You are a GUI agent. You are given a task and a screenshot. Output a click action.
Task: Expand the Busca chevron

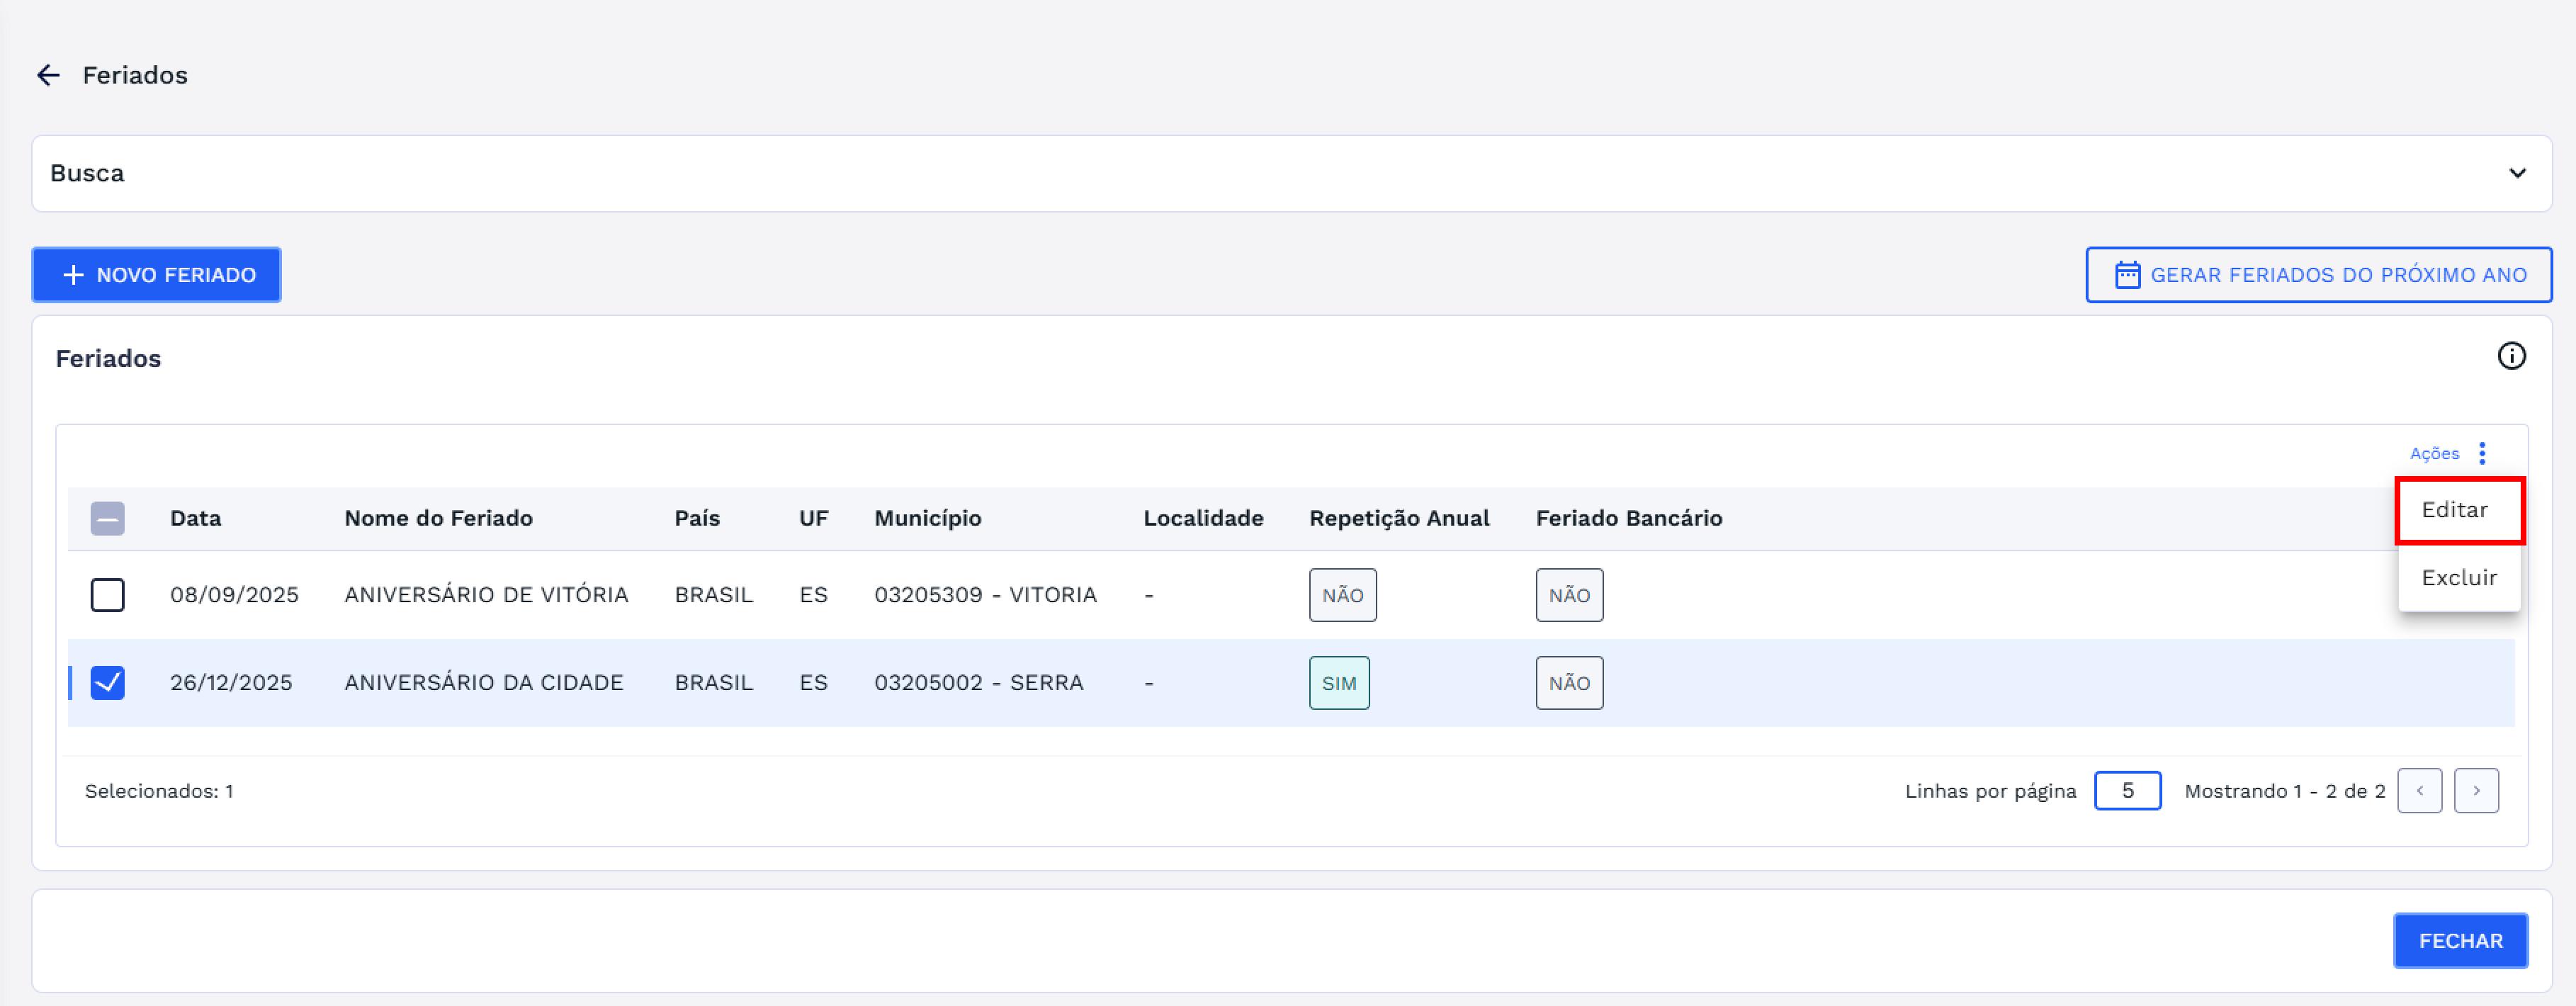pyautogui.click(x=2517, y=173)
